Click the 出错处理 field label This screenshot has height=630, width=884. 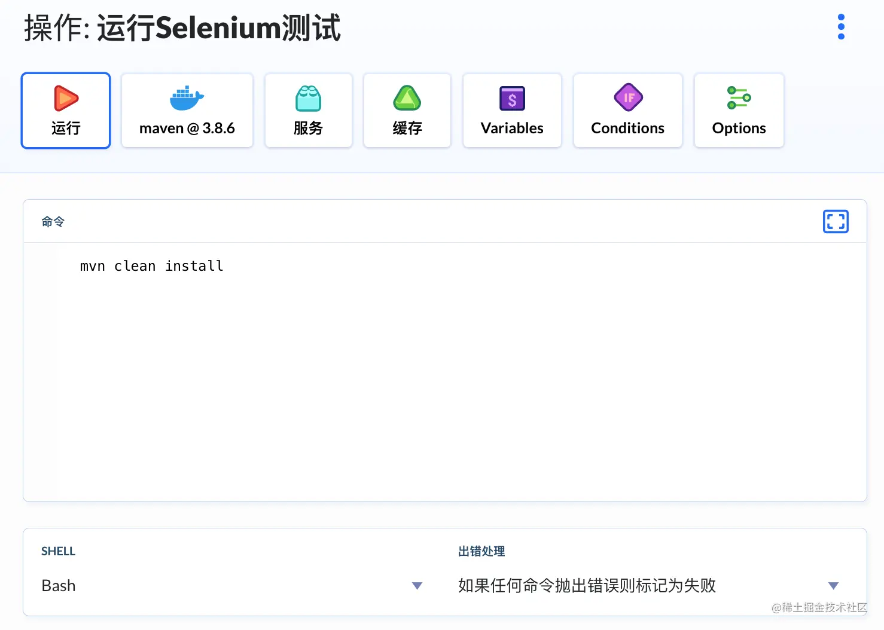(481, 551)
